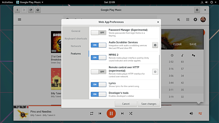
Task: Disable the Lyrics feature switch
Action: point(98,85)
